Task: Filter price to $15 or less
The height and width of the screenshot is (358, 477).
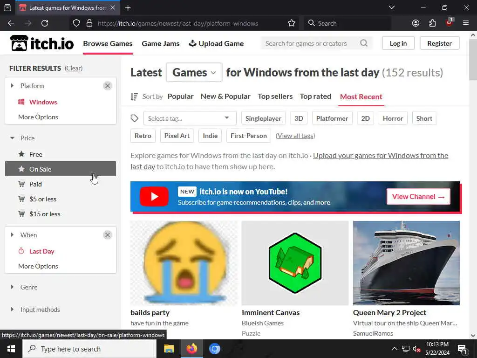Action: pos(61,214)
